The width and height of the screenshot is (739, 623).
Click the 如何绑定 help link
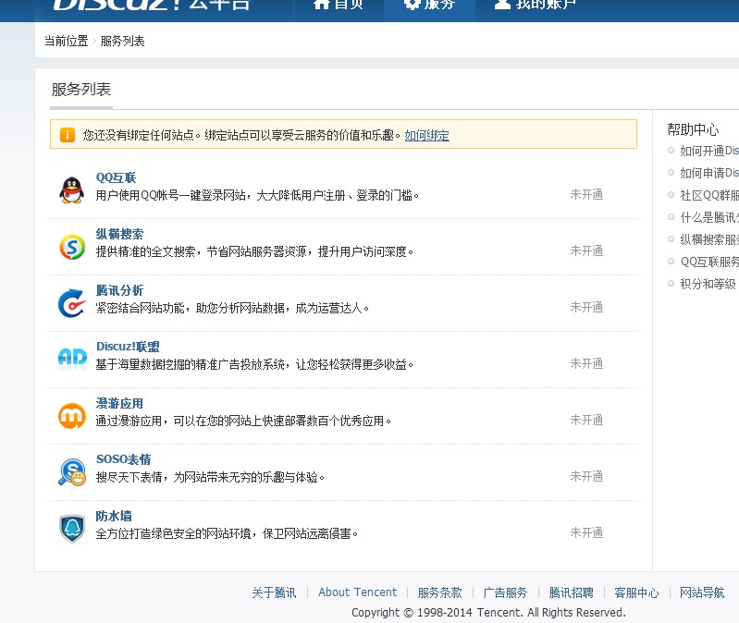coord(427,136)
